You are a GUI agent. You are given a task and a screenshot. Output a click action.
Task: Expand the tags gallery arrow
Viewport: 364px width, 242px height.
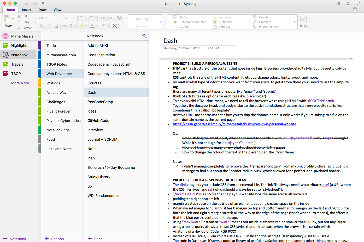[x=295, y=22]
